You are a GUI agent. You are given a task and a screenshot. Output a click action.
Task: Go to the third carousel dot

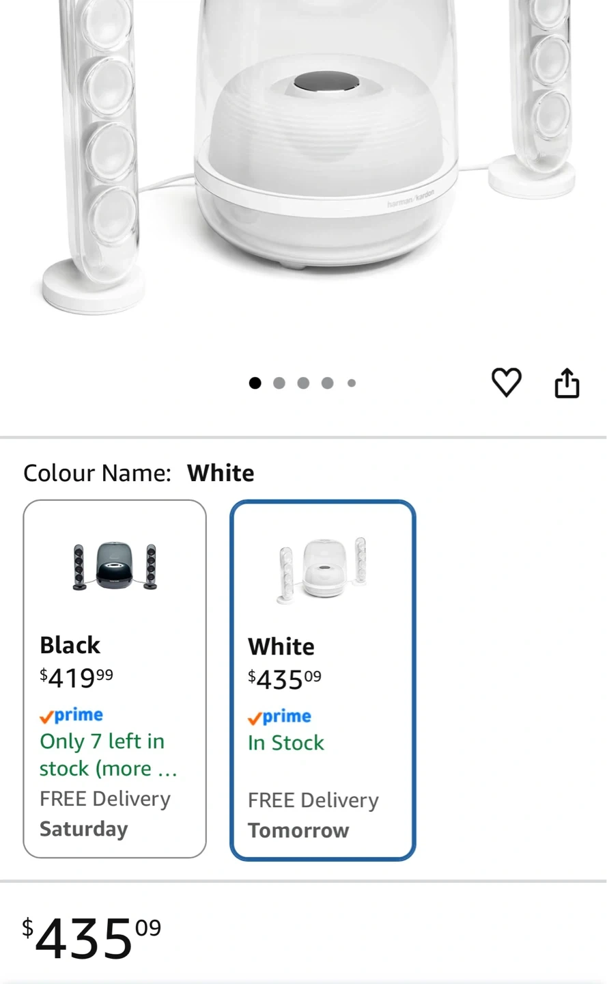click(303, 383)
